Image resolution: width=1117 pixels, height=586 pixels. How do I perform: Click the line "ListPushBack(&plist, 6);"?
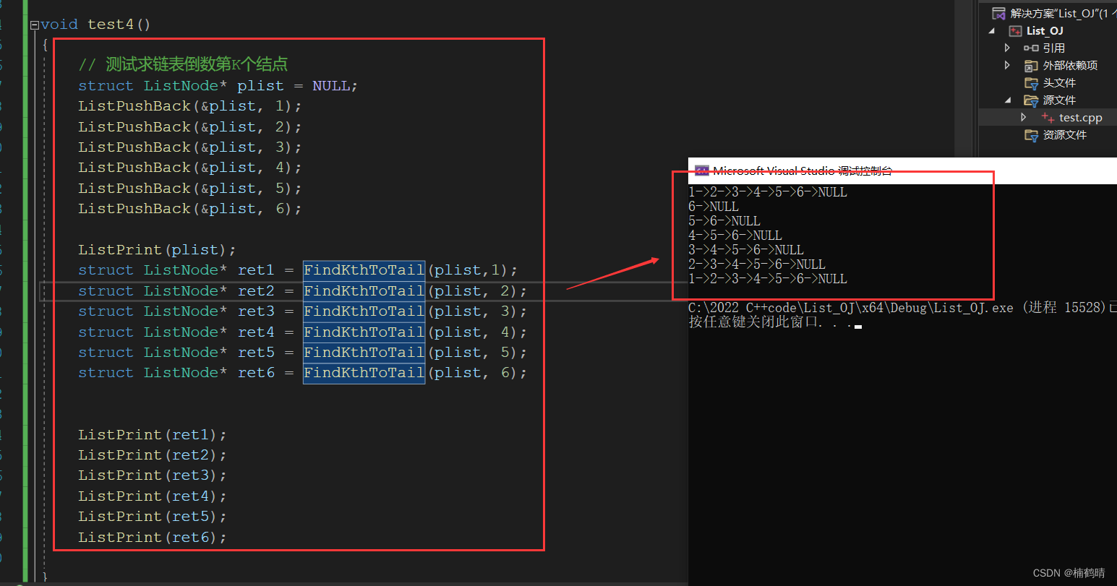[x=189, y=209]
